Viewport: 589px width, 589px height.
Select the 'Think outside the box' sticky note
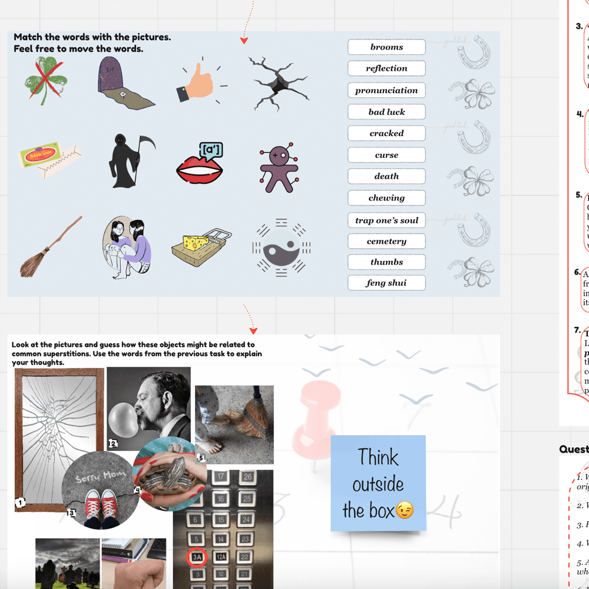click(x=378, y=483)
